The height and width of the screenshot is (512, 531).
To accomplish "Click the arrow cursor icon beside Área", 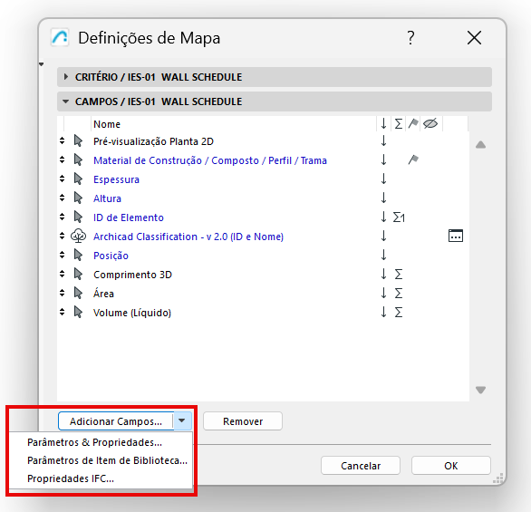I will (78, 293).
